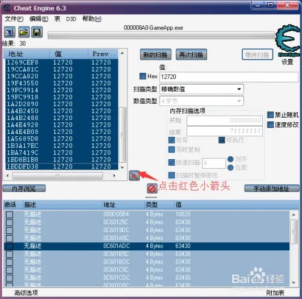Click the 结束 address input field

(225, 131)
